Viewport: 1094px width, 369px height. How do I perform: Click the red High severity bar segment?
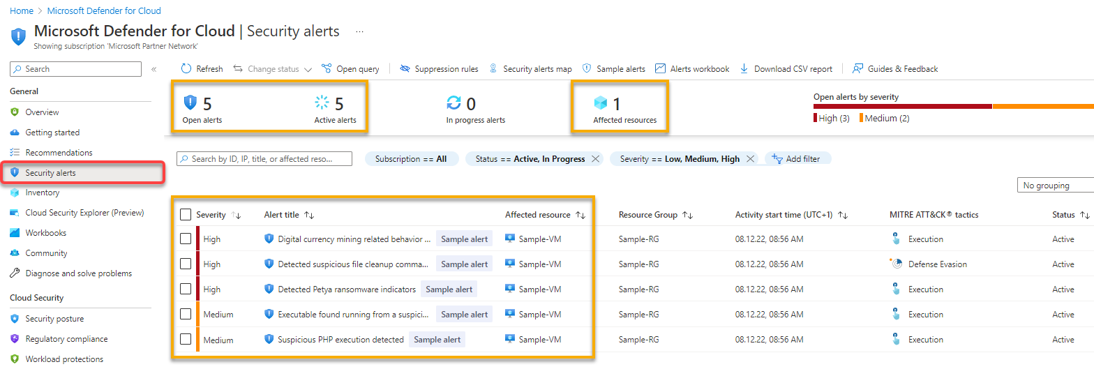coord(903,106)
